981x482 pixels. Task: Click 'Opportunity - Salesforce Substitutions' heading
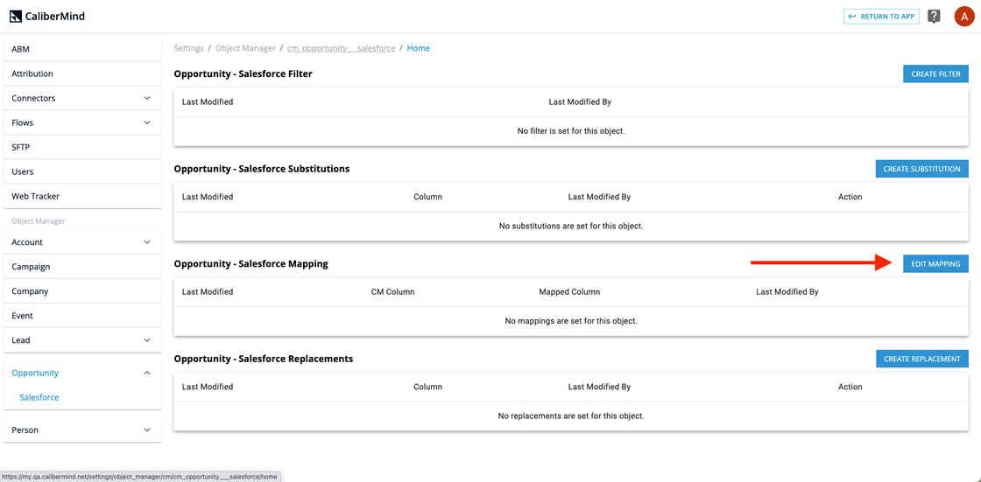262,169
